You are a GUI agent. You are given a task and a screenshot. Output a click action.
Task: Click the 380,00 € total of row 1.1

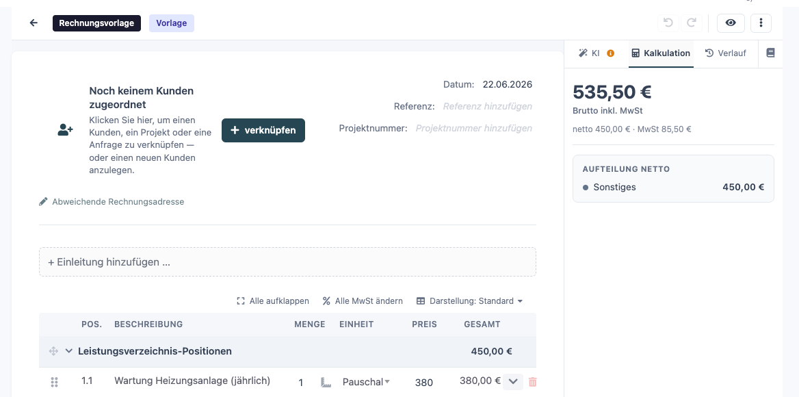[480, 381]
